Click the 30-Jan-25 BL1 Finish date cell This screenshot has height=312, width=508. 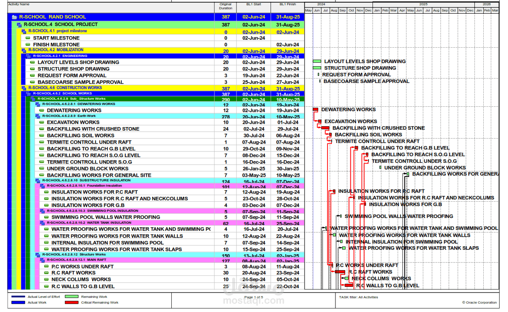coord(288,169)
